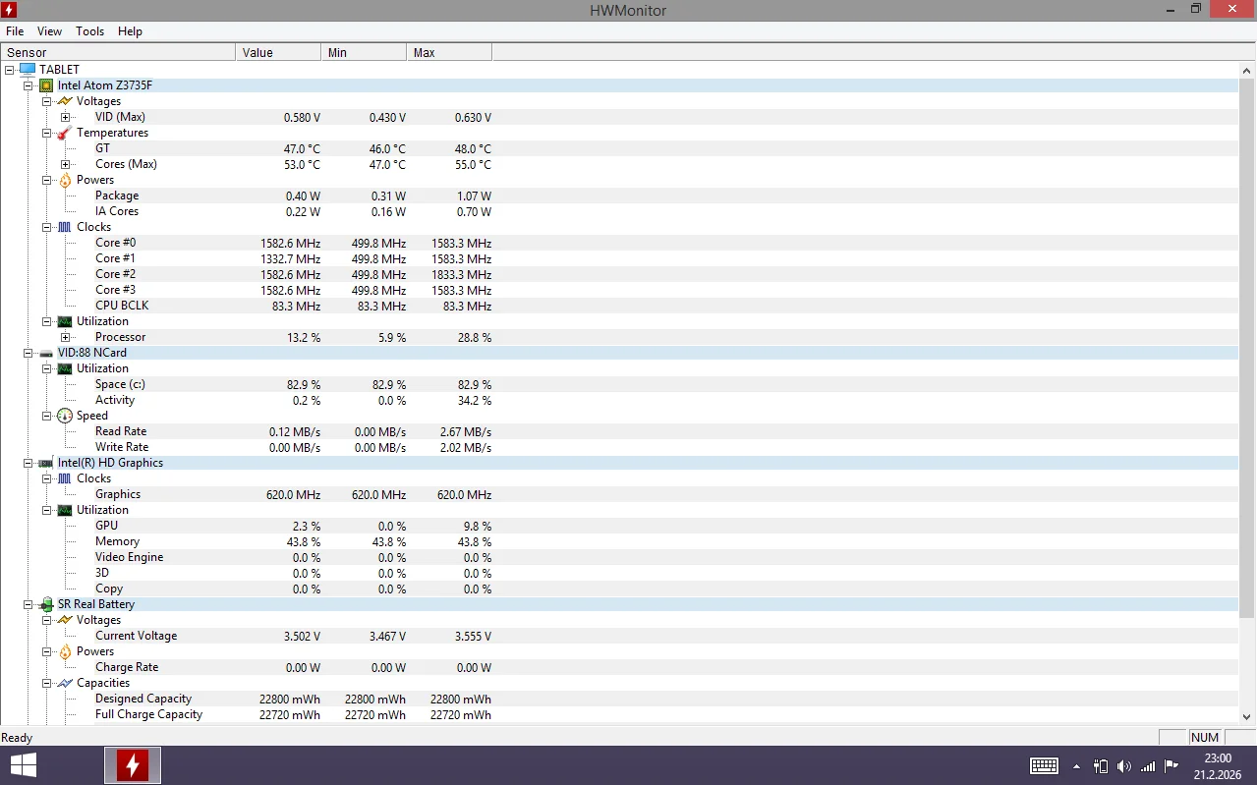Viewport: 1257px width, 785px height.
Task: Click the 1833.3 MHz max value for Core #2
Action: [x=461, y=275]
